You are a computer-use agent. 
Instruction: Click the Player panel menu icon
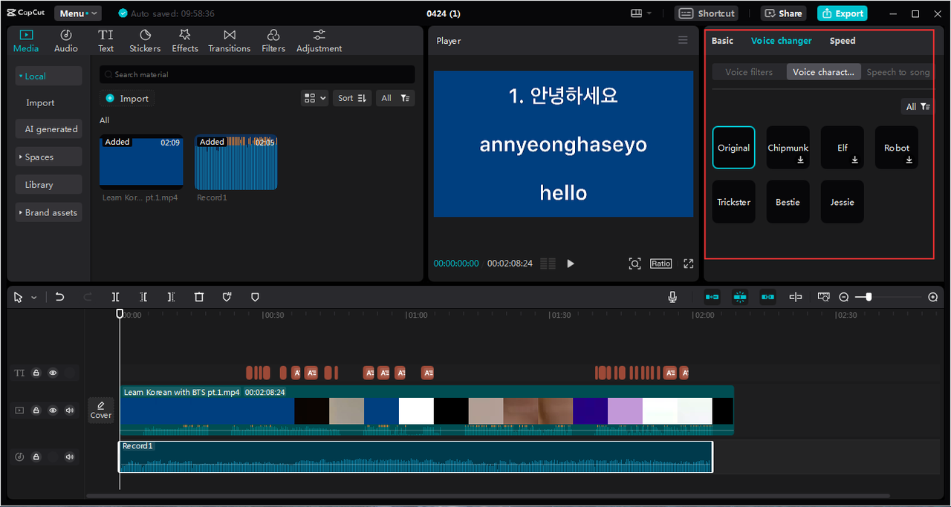pyautogui.click(x=683, y=40)
